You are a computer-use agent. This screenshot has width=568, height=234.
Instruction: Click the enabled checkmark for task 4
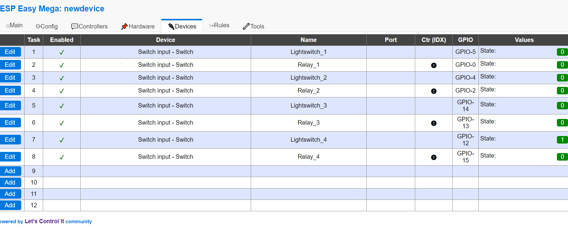point(62,91)
